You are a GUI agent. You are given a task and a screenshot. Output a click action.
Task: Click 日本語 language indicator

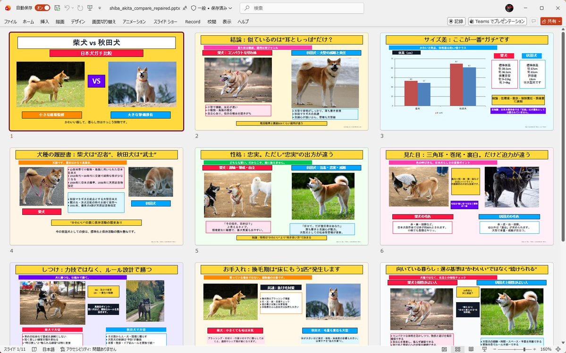pyautogui.click(x=49, y=349)
